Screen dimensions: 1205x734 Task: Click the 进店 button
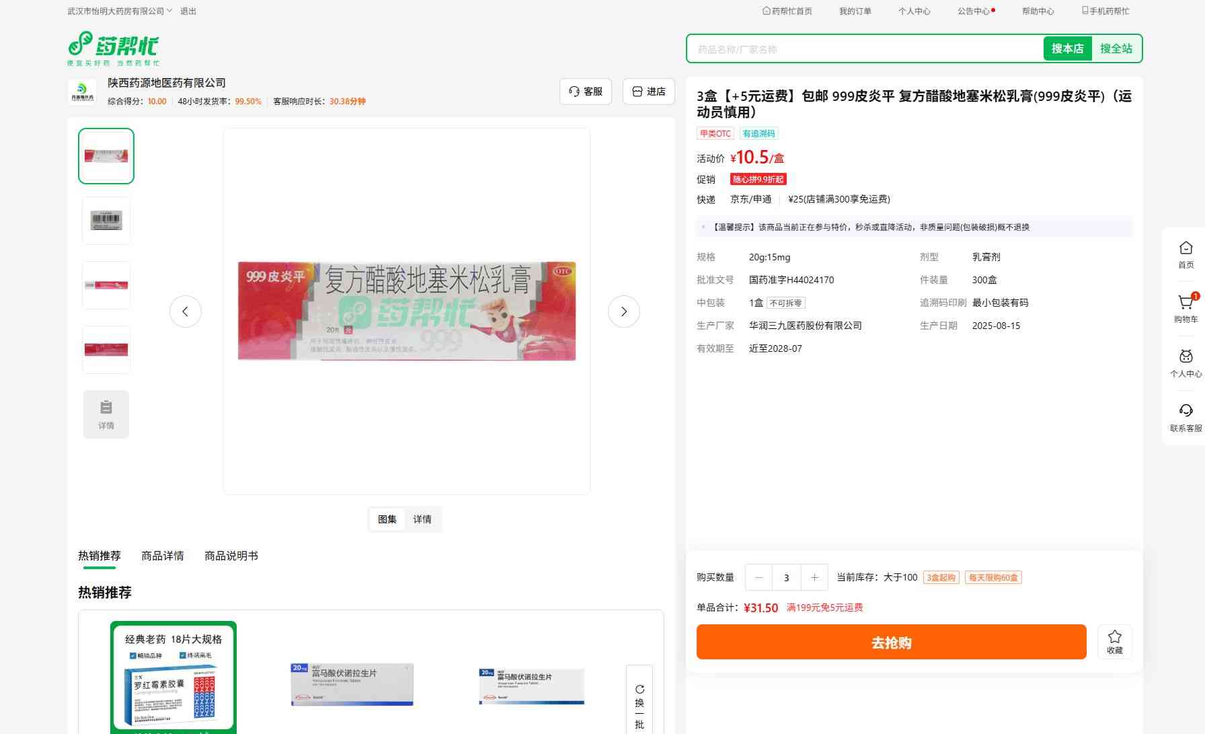pos(648,91)
